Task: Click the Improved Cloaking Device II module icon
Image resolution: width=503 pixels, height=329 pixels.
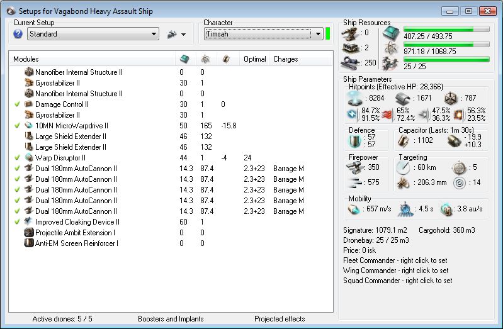Action: [29, 221]
